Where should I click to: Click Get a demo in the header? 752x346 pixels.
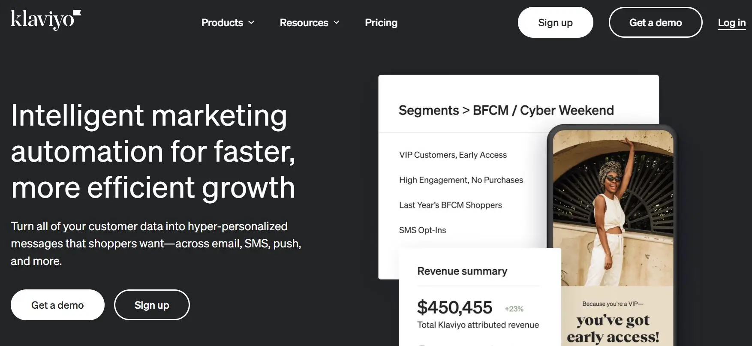coord(656,22)
